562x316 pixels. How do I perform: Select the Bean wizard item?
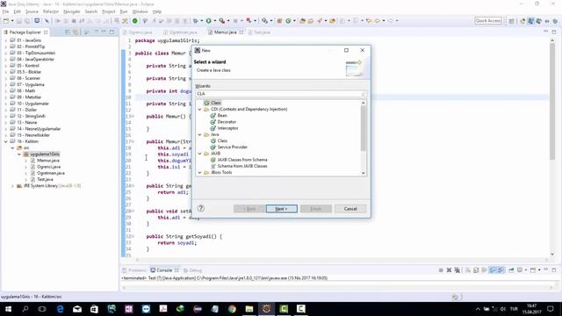pyautogui.click(x=219, y=115)
